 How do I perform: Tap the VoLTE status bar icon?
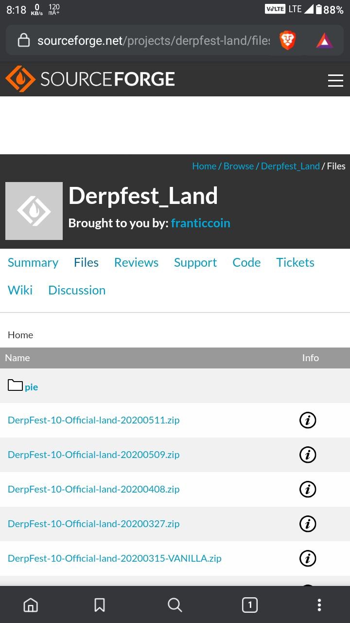click(275, 9)
